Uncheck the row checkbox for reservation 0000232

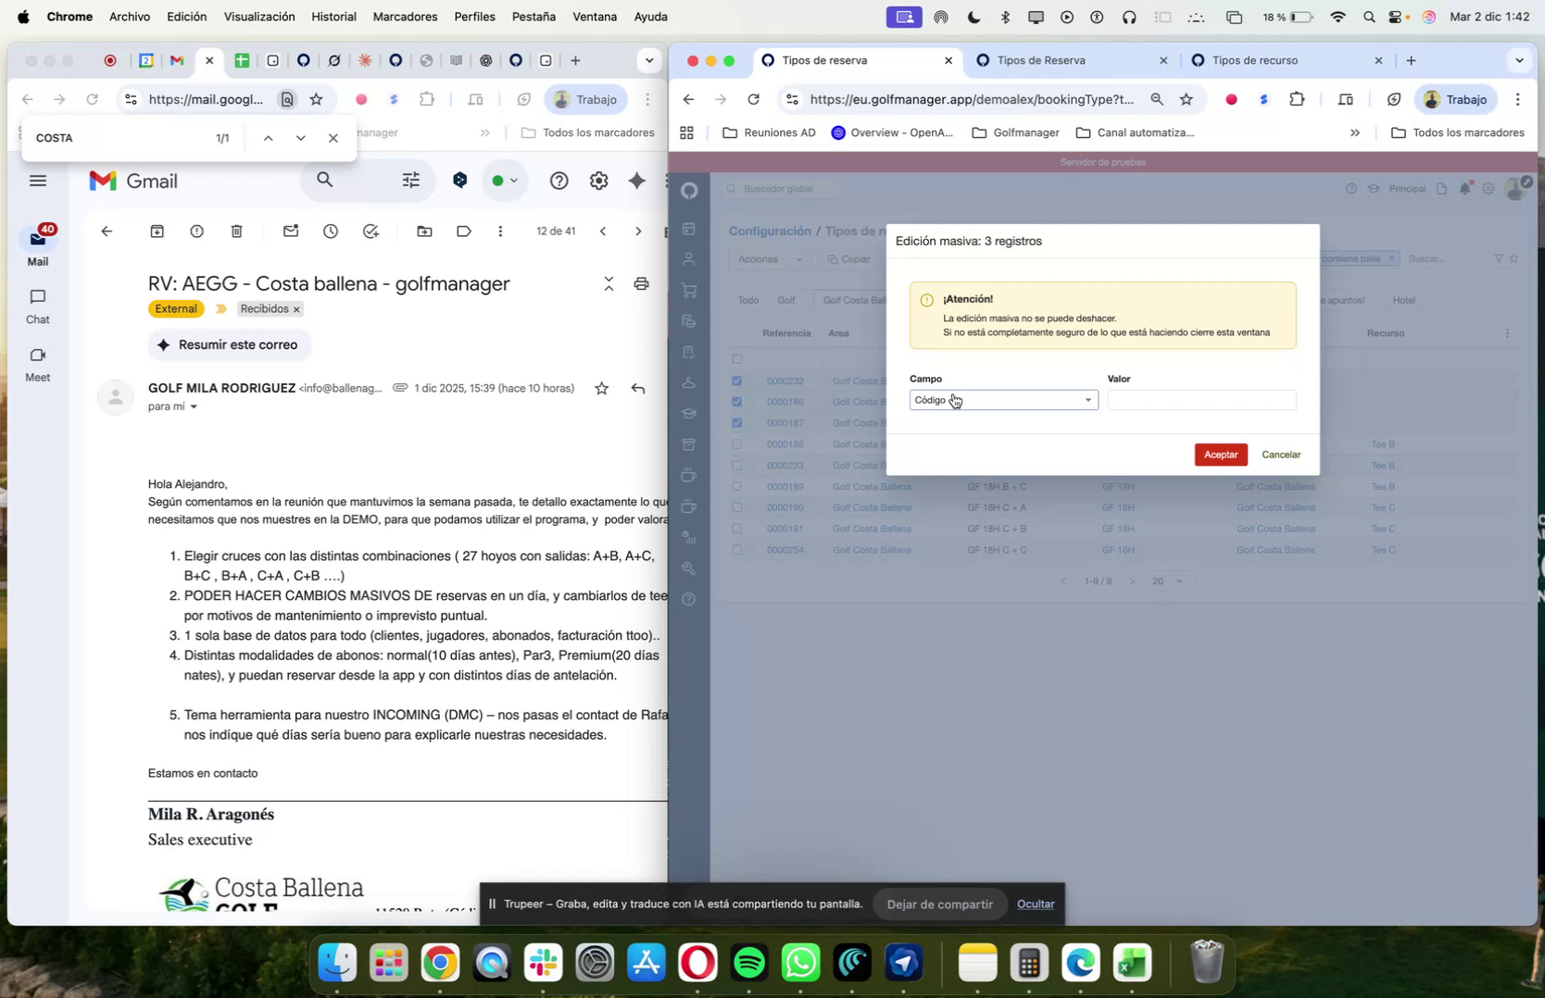tap(737, 380)
